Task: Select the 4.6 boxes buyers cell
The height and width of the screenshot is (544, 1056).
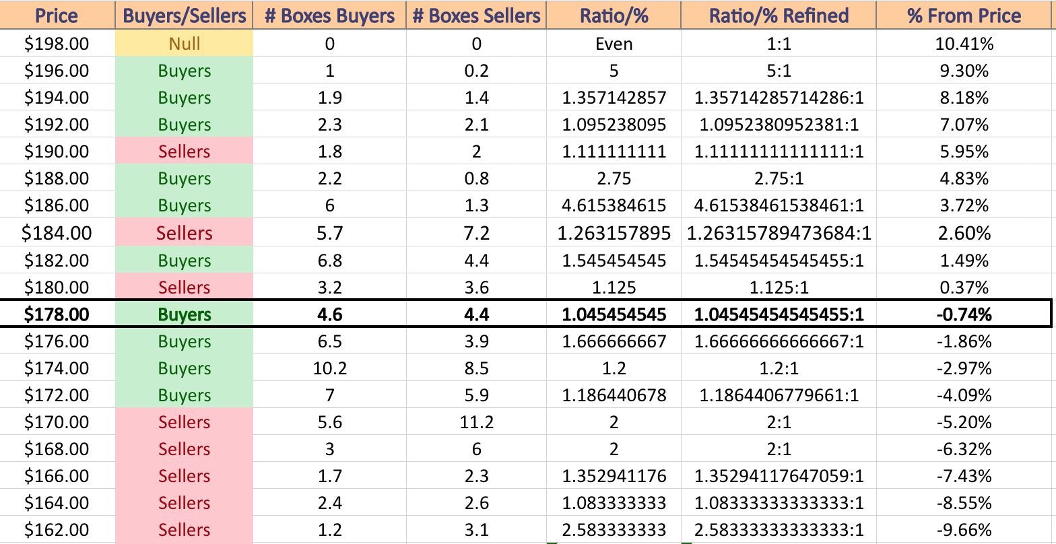Action: [x=329, y=314]
